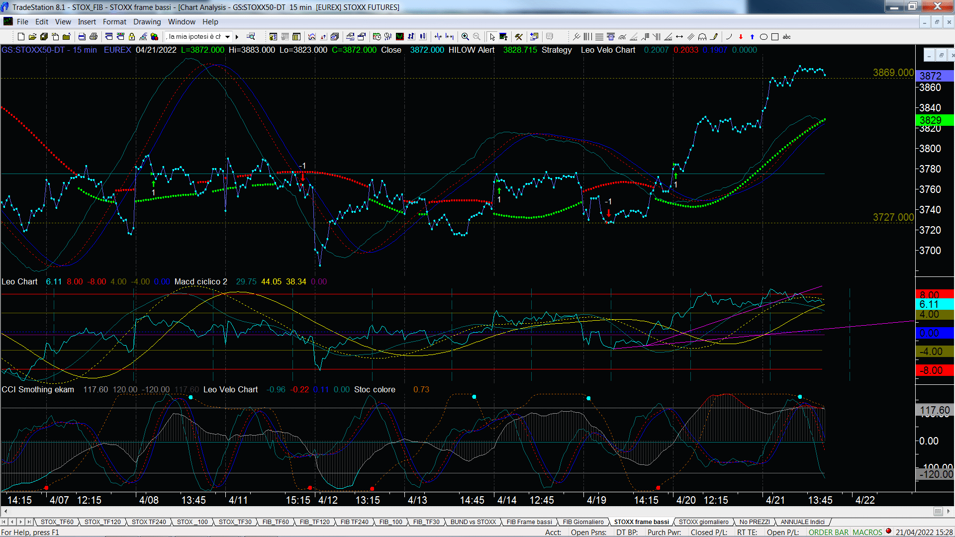
Task: Open the Help menu
Action: [210, 22]
